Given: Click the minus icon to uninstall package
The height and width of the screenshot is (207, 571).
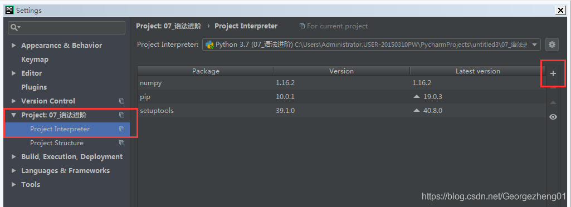Looking at the screenshot, I should pos(553,88).
